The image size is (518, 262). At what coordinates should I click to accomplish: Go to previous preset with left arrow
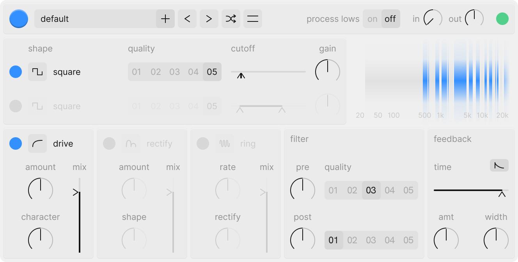pyautogui.click(x=187, y=19)
